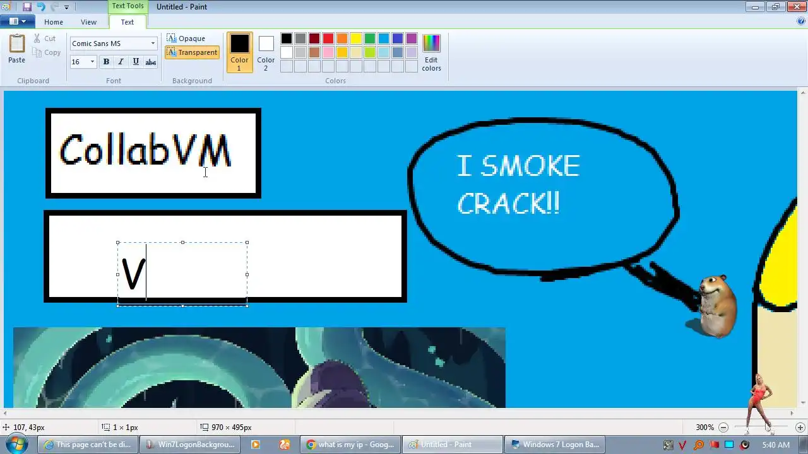Toggle Bold formatting
The image size is (808, 454).
(106, 62)
